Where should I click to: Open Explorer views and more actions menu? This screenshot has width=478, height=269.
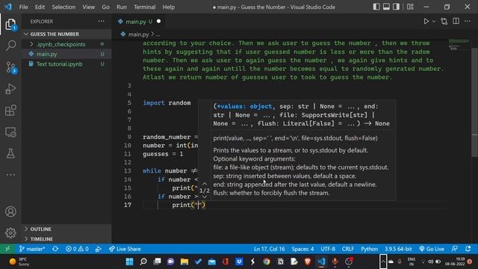pos(102,21)
